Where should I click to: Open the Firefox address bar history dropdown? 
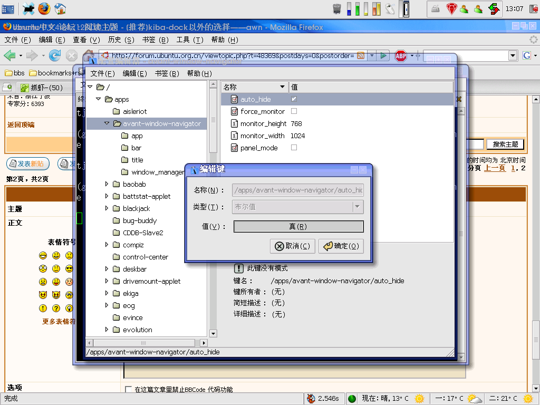click(x=372, y=55)
